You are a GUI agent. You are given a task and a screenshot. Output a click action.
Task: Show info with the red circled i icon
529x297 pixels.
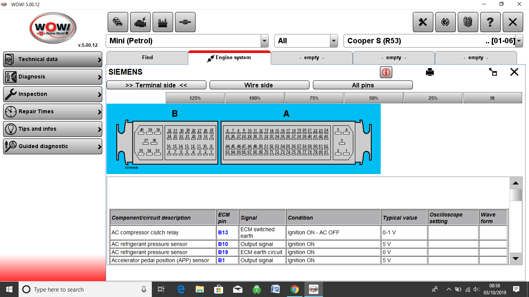click(386, 72)
